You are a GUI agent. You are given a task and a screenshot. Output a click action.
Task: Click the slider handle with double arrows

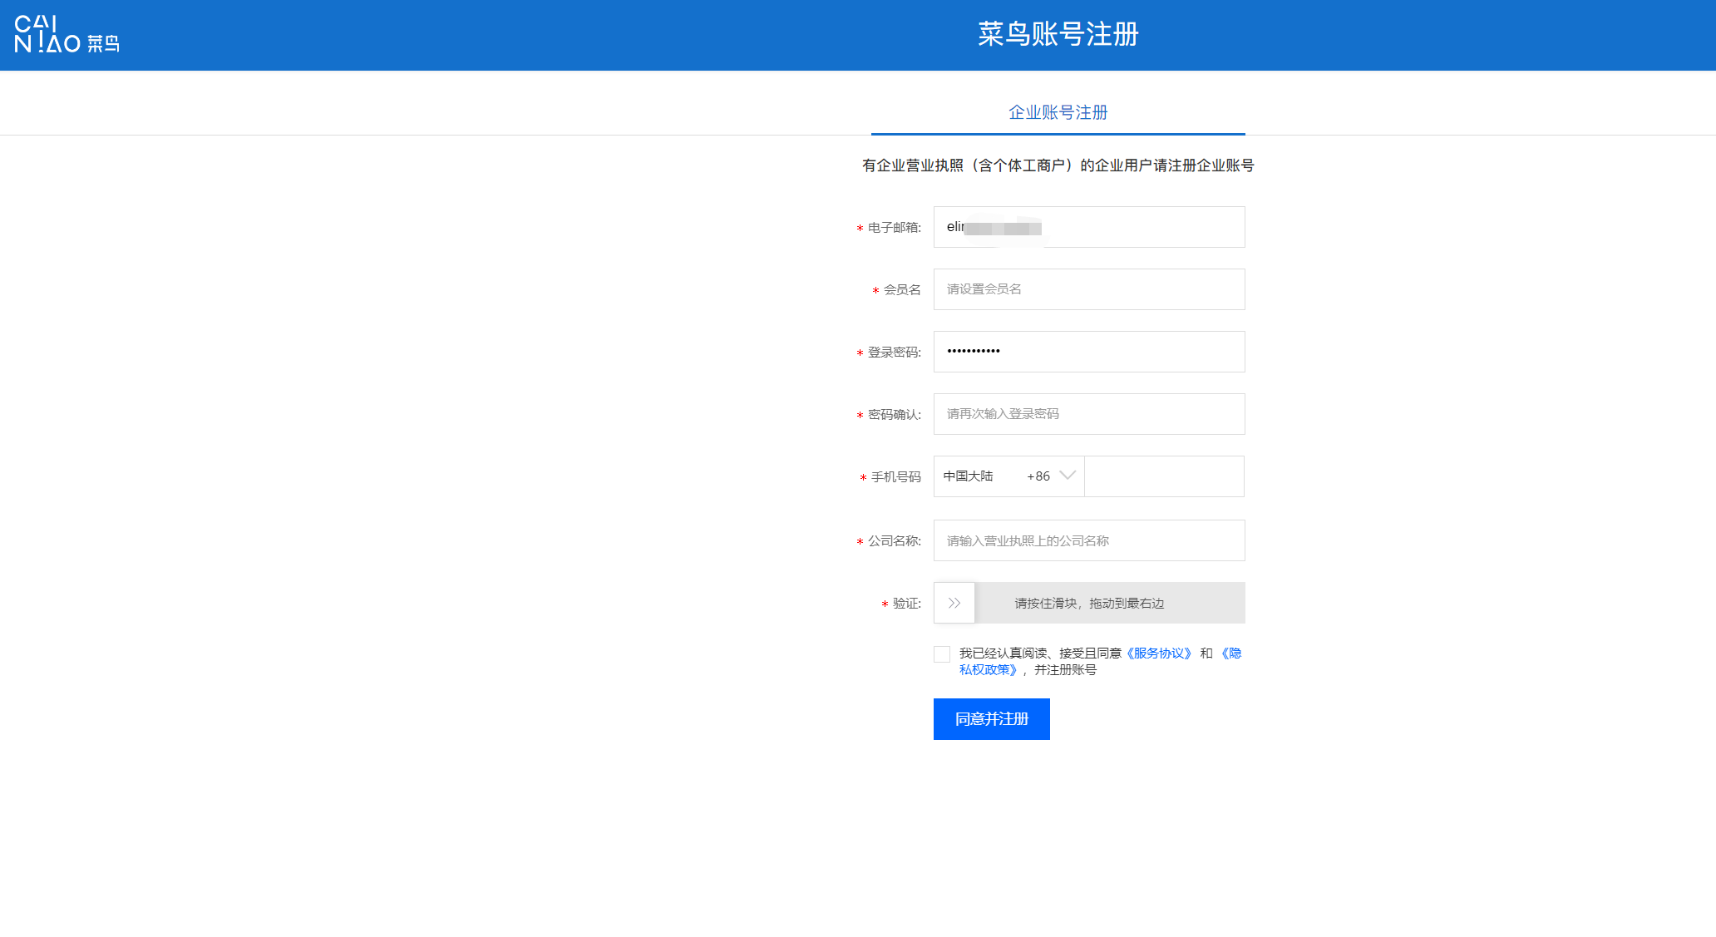[954, 603]
